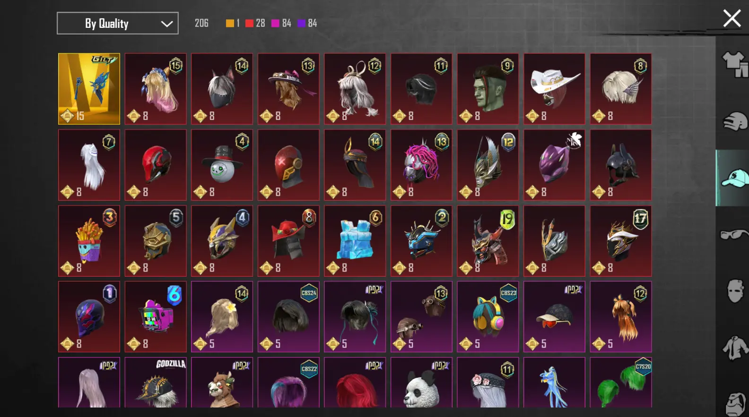Open the jacket category icon
Image resolution: width=749 pixels, height=417 pixels.
coord(735,348)
